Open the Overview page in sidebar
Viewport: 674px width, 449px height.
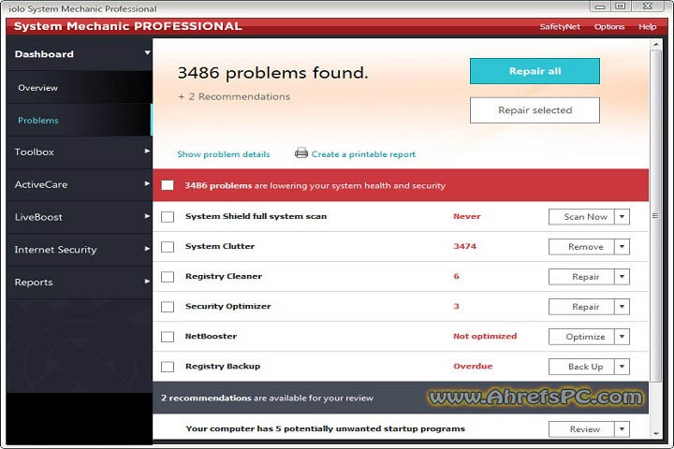(x=79, y=88)
